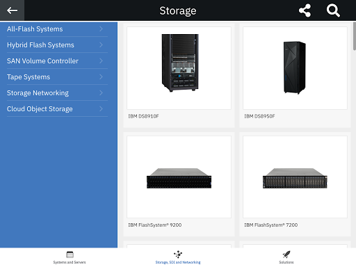Screen dimensions: 356x267
Task: Open IBM FlashSystem 7200 product image
Action: tap(295, 177)
